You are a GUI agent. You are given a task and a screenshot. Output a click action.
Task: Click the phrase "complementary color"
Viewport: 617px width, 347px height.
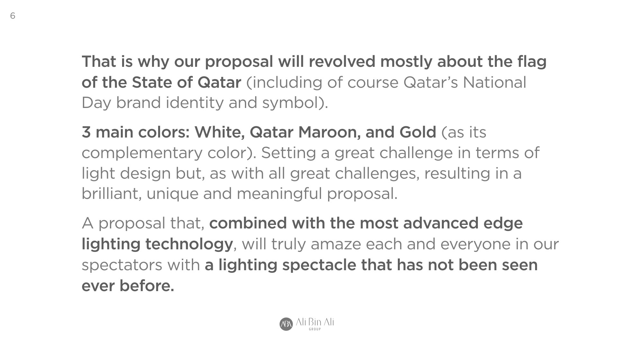[166, 153]
